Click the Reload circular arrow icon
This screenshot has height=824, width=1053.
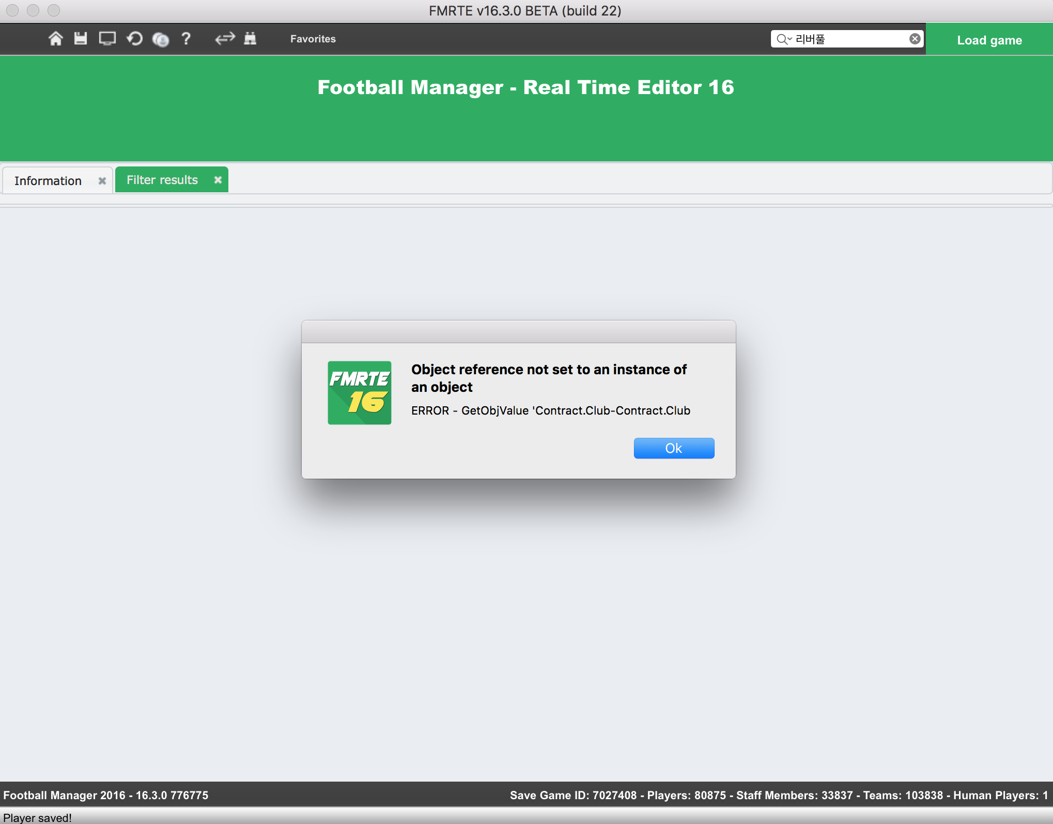point(135,39)
